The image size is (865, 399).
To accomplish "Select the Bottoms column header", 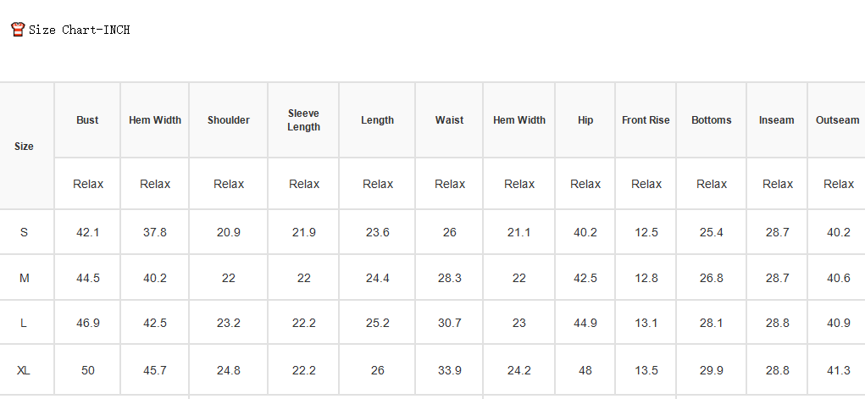I will (x=711, y=119).
